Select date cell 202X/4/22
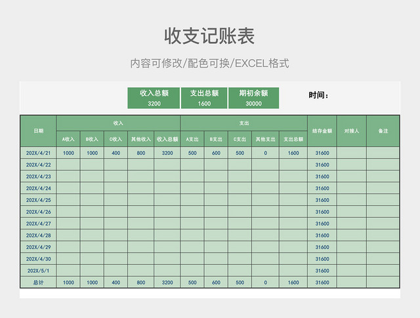The height and width of the screenshot is (318, 420). tap(38, 165)
